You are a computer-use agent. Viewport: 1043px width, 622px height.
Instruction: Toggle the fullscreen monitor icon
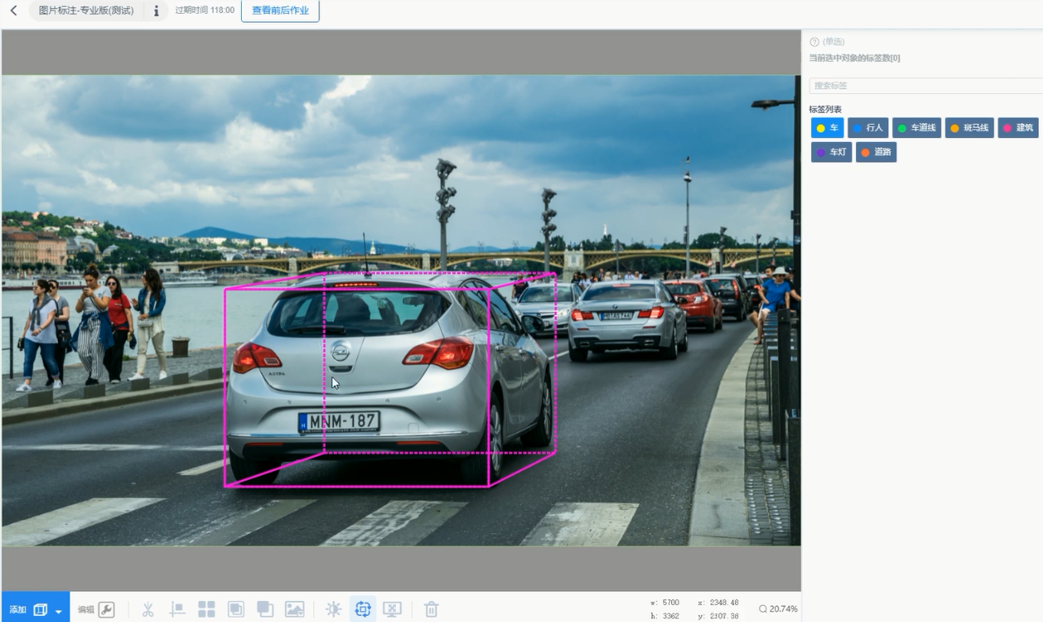click(392, 609)
